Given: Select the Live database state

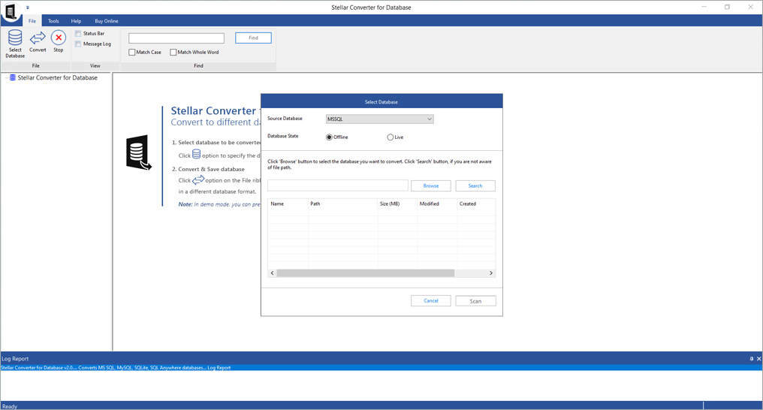Looking at the screenshot, I should pyautogui.click(x=391, y=137).
